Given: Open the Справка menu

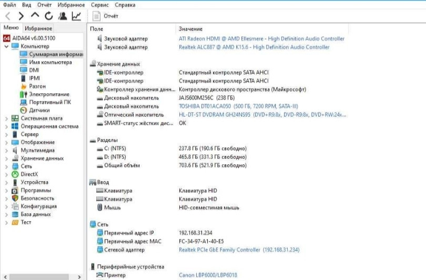Looking at the screenshot, I should click(x=124, y=5).
